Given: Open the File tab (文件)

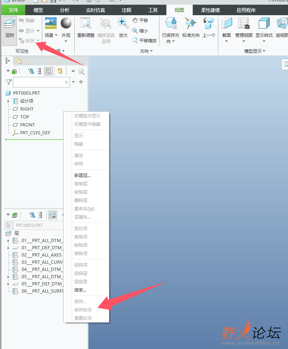Looking at the screenshot, I should click(13, 10).
